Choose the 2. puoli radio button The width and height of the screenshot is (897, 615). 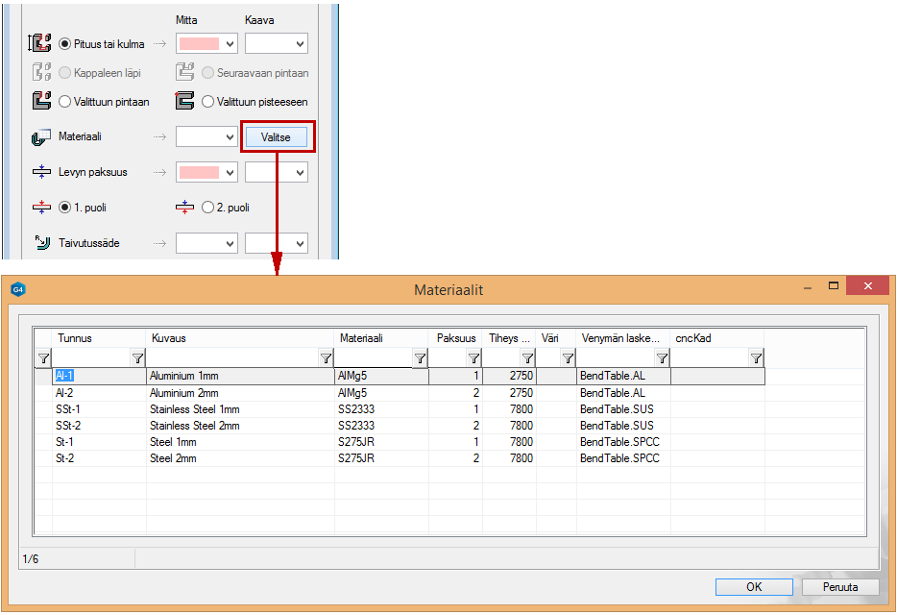(208, 207)
